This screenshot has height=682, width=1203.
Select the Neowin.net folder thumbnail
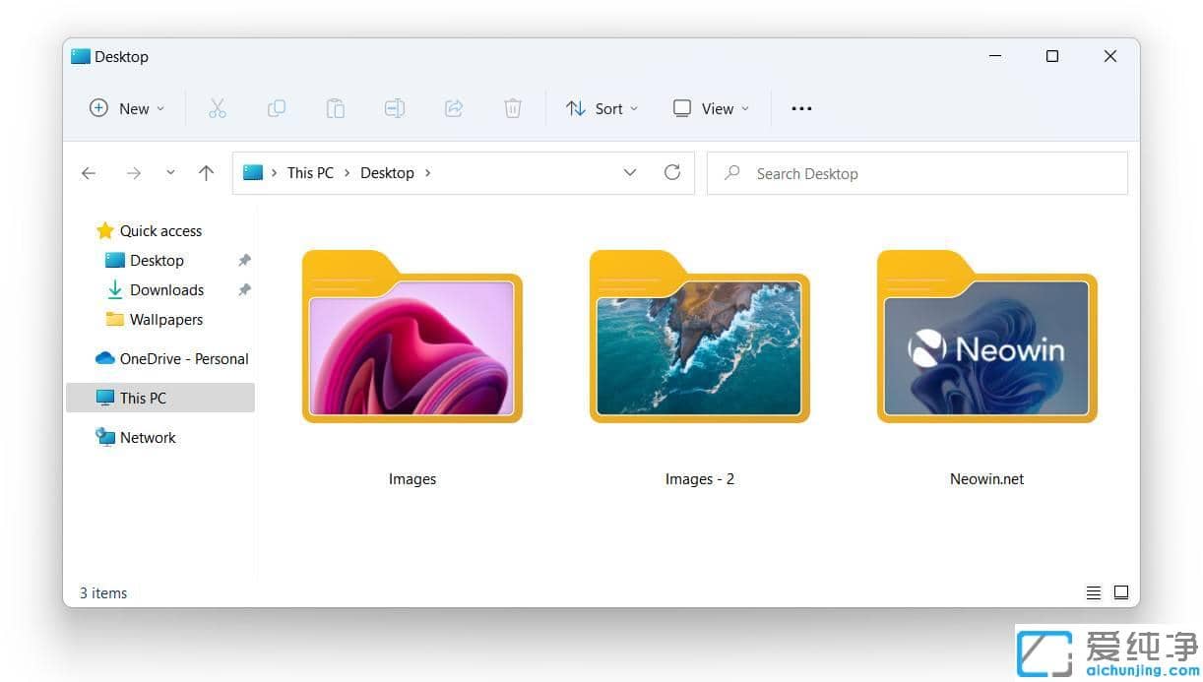[x=987, y=337]
